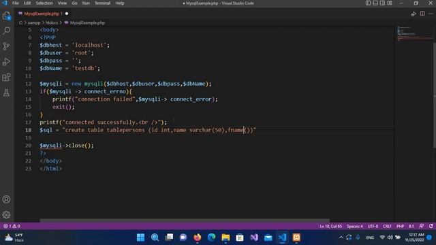The height and width of the screenshot is (245, 436).
Task: Open the Help menu
Action: click(120, 3)
